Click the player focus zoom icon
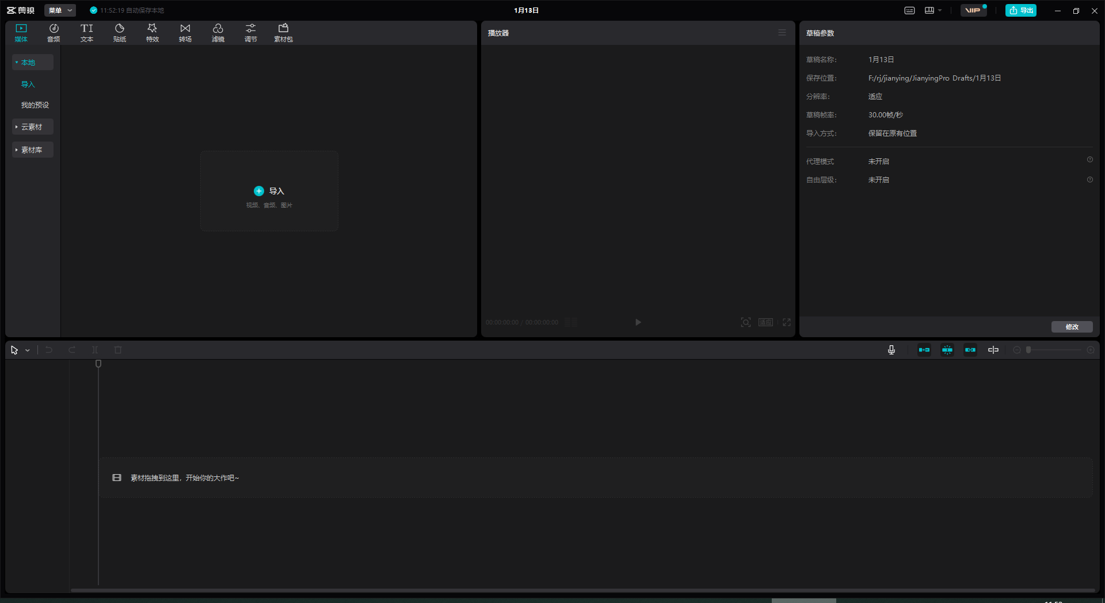 click(746, 322)
